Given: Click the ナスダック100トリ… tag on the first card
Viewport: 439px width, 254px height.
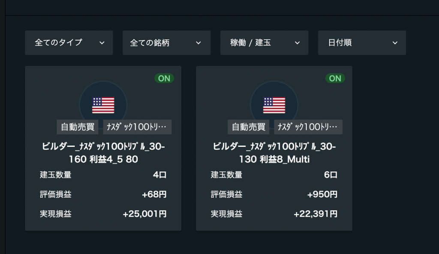Looking at the screenshot, I should (x=137, y=127).
